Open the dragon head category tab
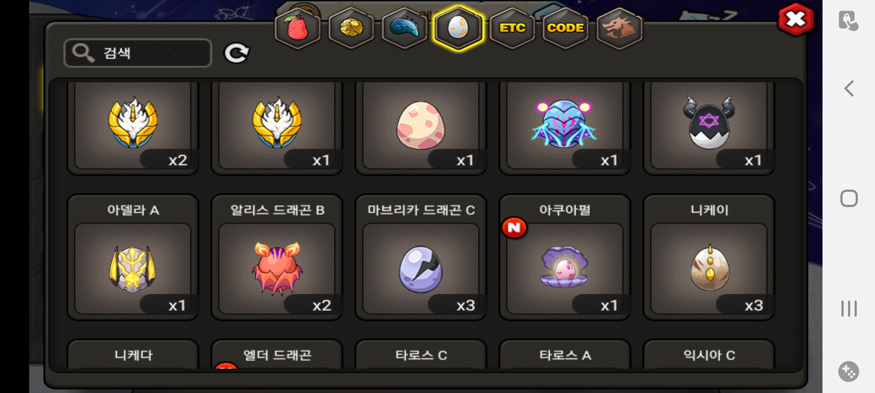This screenshot has height=393, width=875. (619, 28)
